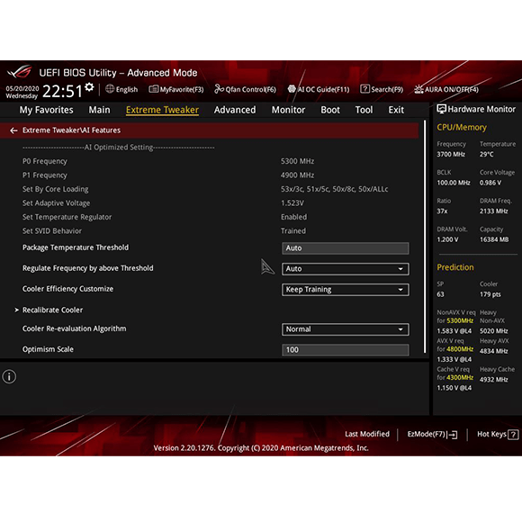
Task: Open Hot Keys question mark help
Action: (x=513, y=435)
